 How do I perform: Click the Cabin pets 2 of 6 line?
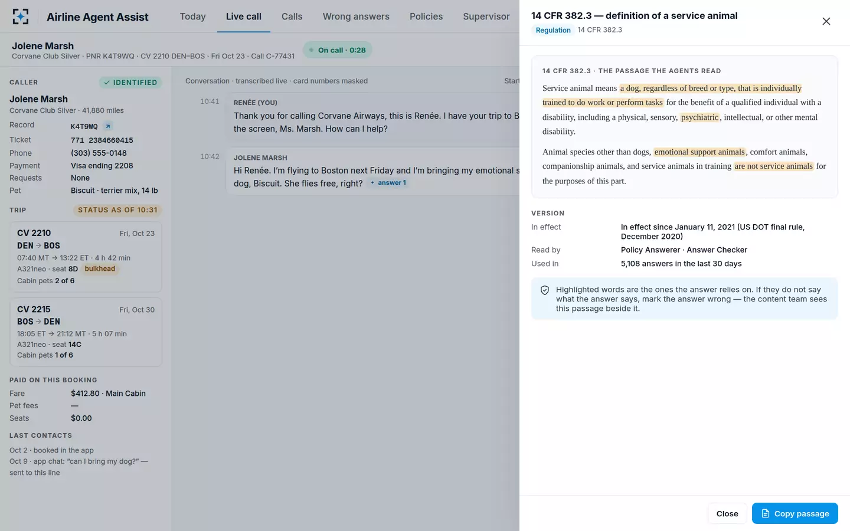46,281
